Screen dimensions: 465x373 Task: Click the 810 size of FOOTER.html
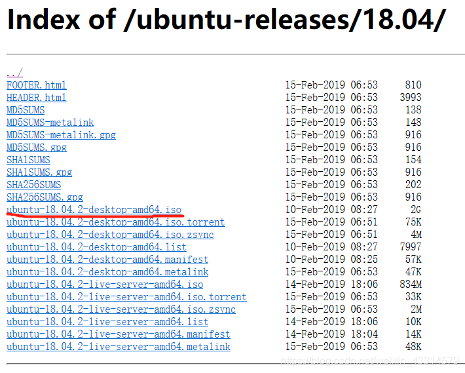413,85
